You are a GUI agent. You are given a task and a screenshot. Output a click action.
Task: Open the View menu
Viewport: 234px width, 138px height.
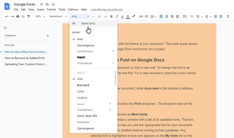pos(31,10)
